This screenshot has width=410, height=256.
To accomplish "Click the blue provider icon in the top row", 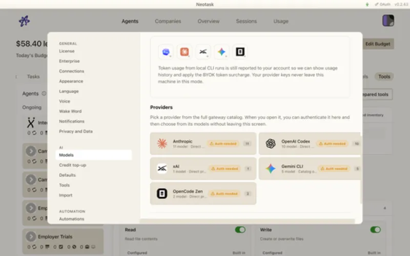I will tap(166, 52).
